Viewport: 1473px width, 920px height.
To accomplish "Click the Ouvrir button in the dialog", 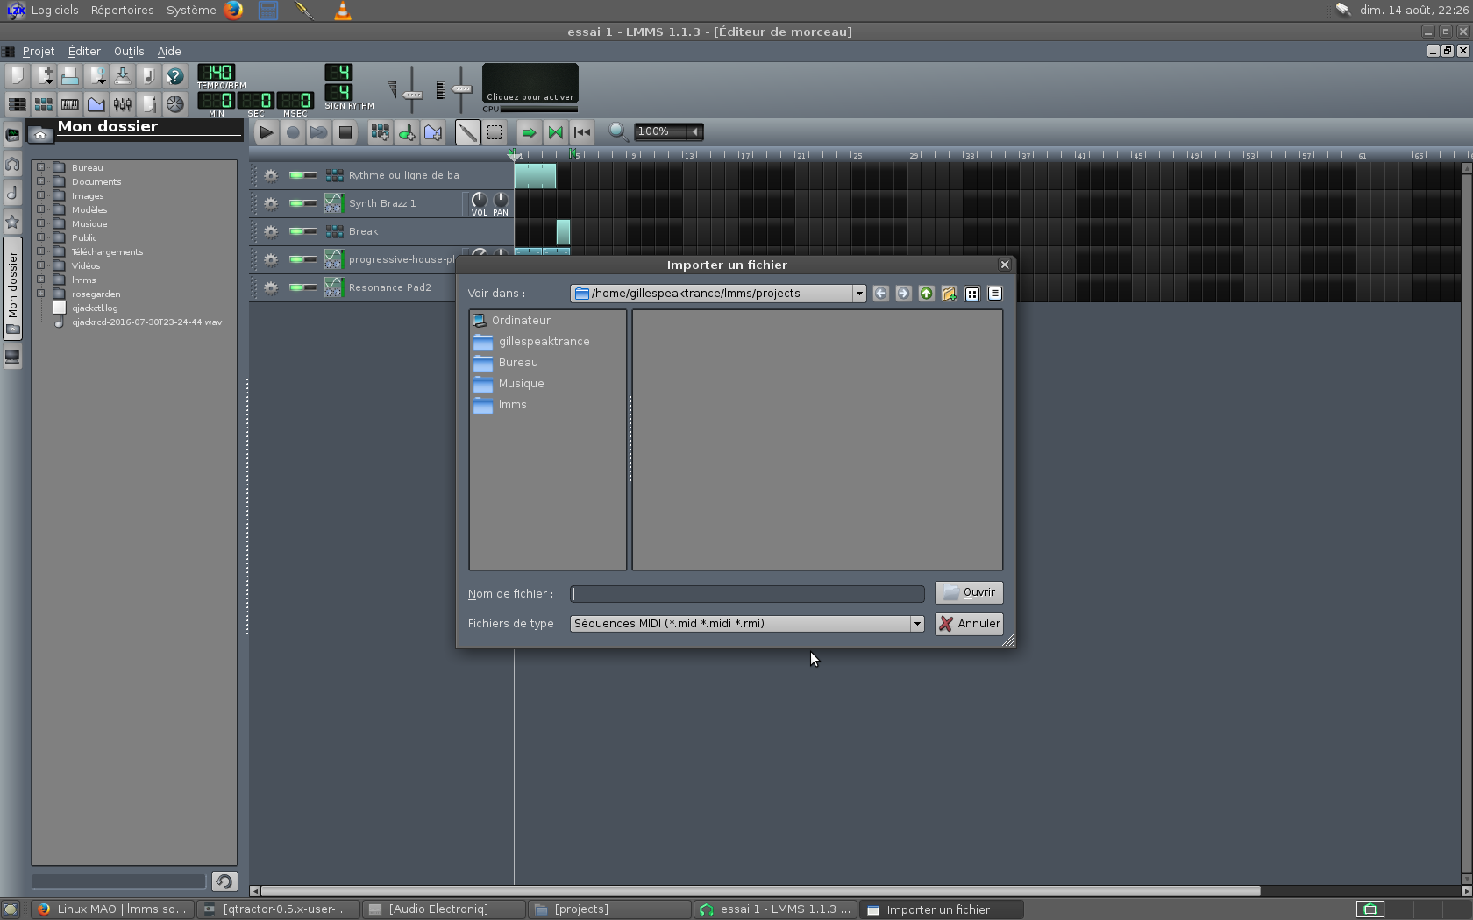I will tap(969, 592).
